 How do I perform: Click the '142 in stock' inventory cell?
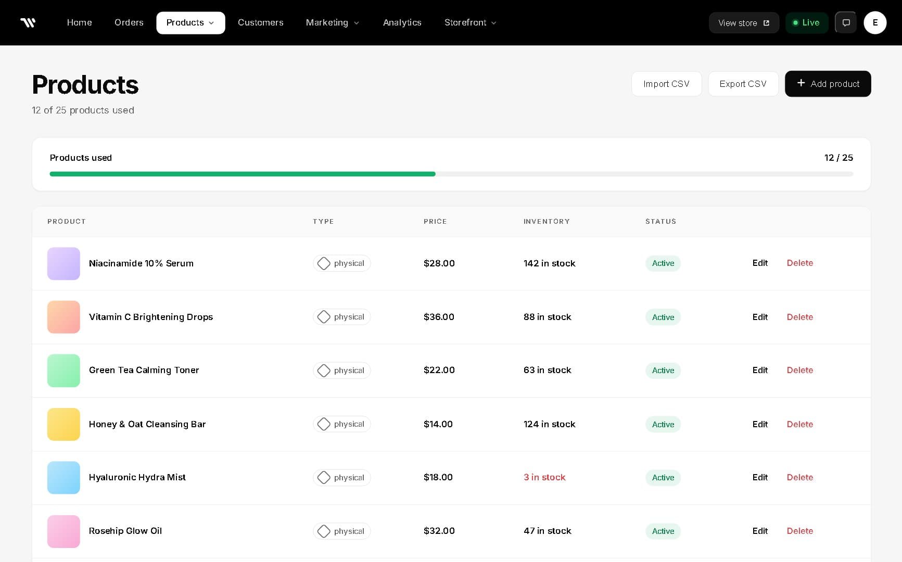click(x=550, y=263)
